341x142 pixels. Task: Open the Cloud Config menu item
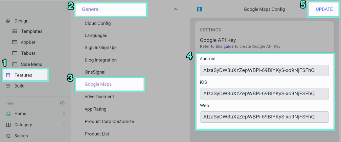point(98,23)
